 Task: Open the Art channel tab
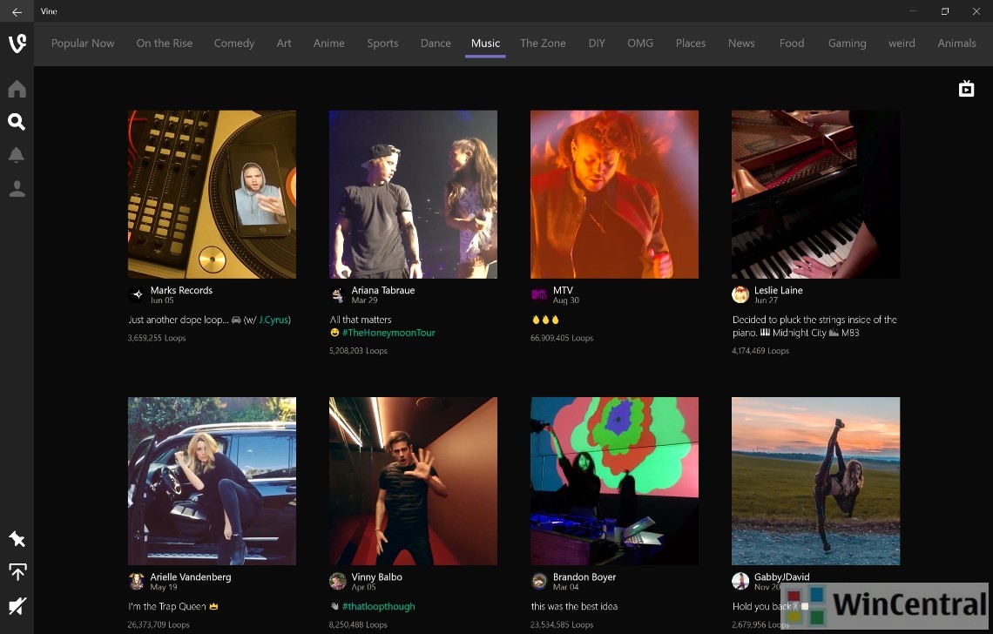coord(284,43)
